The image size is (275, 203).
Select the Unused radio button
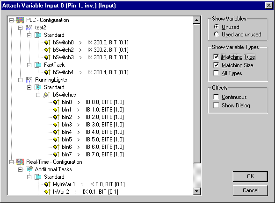[x=217, y=27]
